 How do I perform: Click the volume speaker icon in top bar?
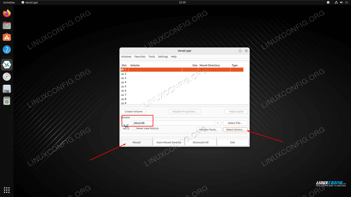[341, 2]
